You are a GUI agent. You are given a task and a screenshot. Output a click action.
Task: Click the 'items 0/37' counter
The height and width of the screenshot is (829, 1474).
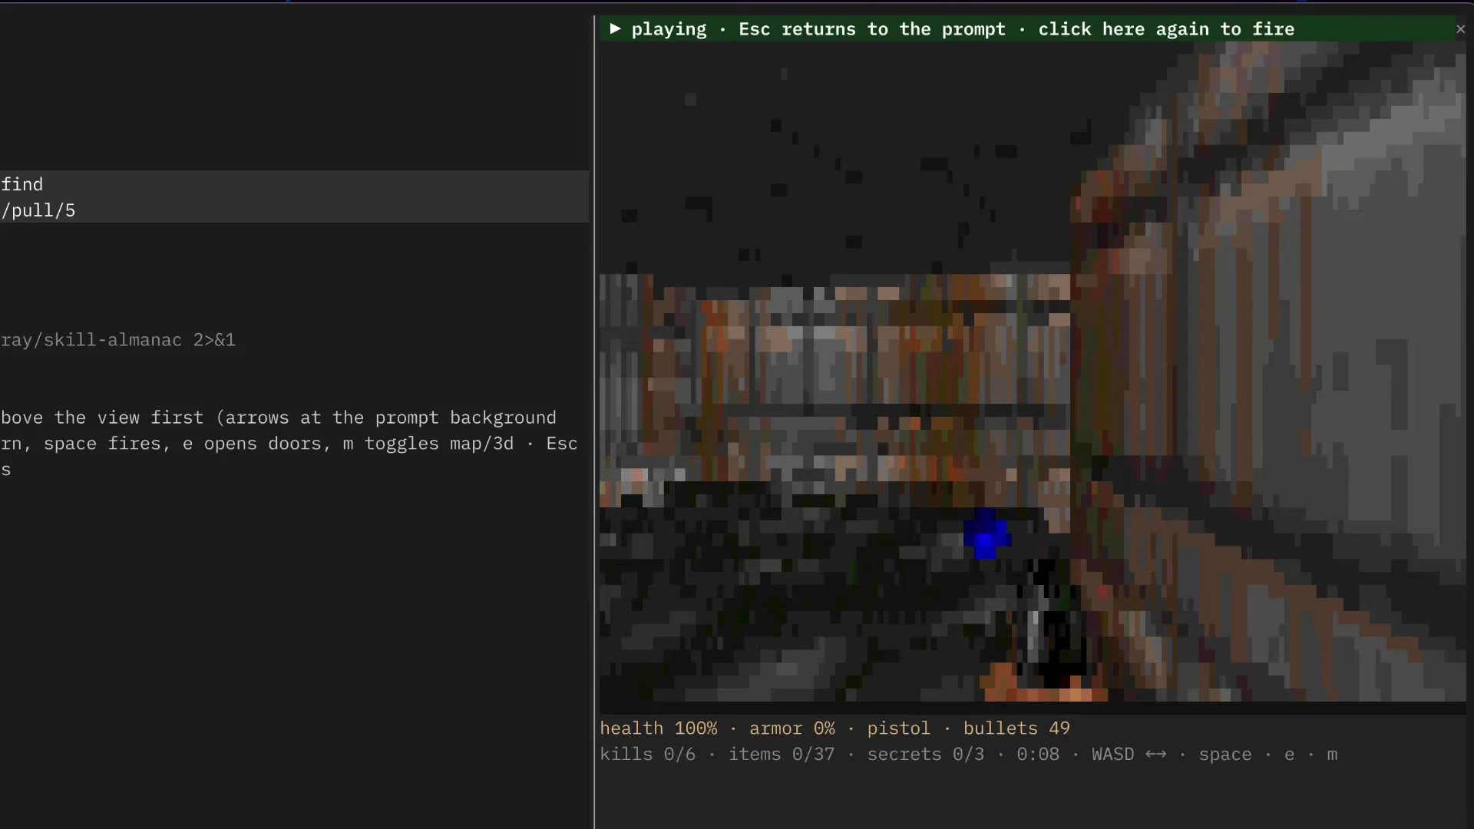pyautogui.click(x=781, y=754)
